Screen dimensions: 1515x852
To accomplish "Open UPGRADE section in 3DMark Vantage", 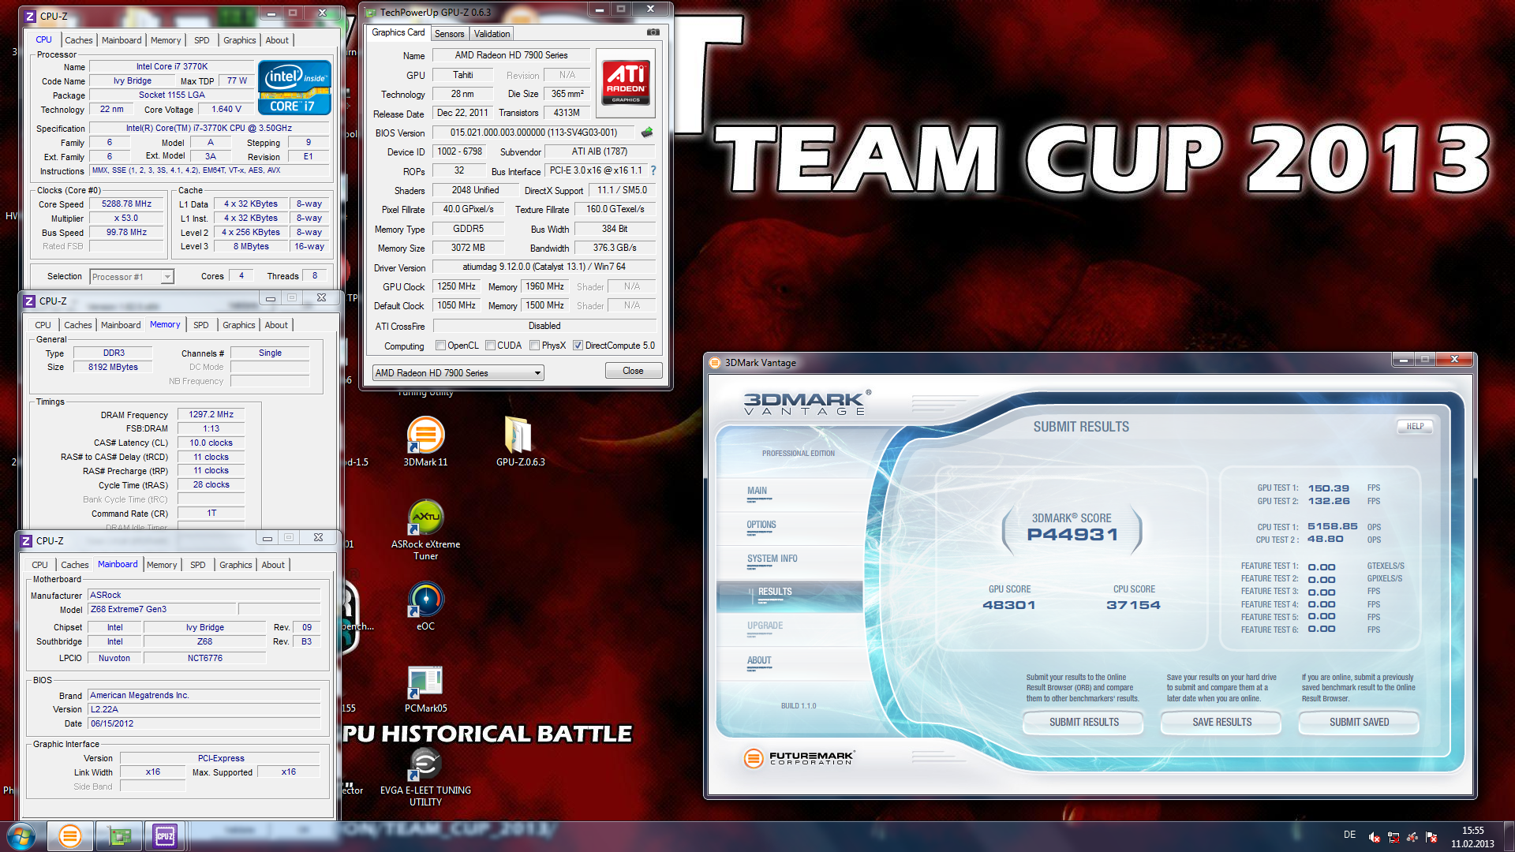I will (x=789, y=629).
